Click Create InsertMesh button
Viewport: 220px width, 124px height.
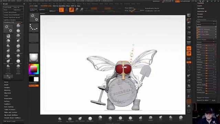(x=13, y=12)
